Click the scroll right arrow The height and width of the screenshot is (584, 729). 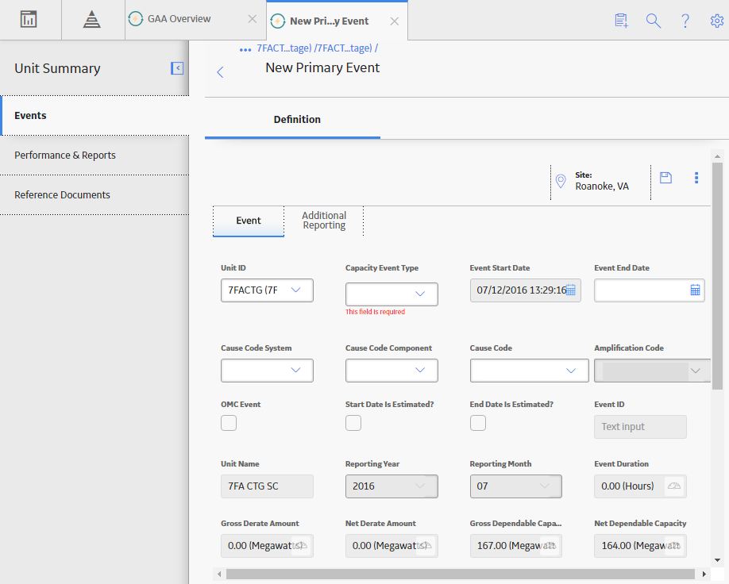pos(704,574)
